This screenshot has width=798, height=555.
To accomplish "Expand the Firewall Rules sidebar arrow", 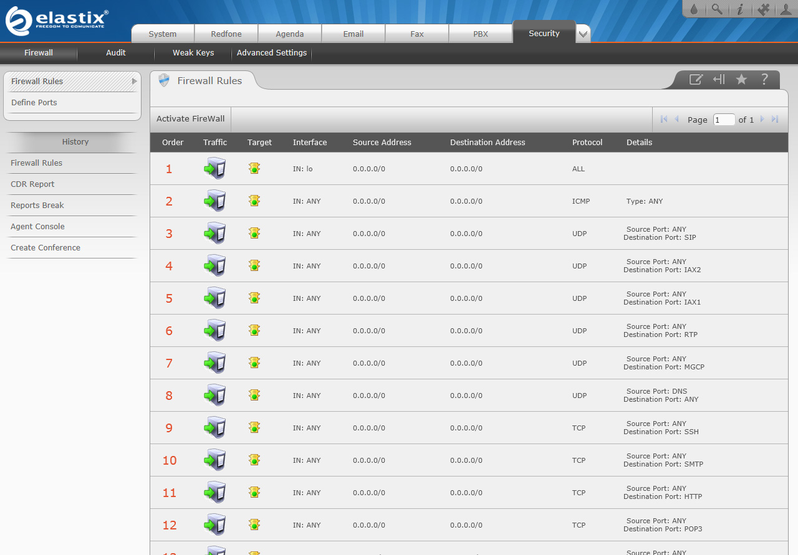I will click(x=134, y=81).
